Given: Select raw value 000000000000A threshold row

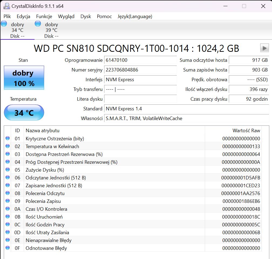Looking at the screenshot, I should coord(241,162).
